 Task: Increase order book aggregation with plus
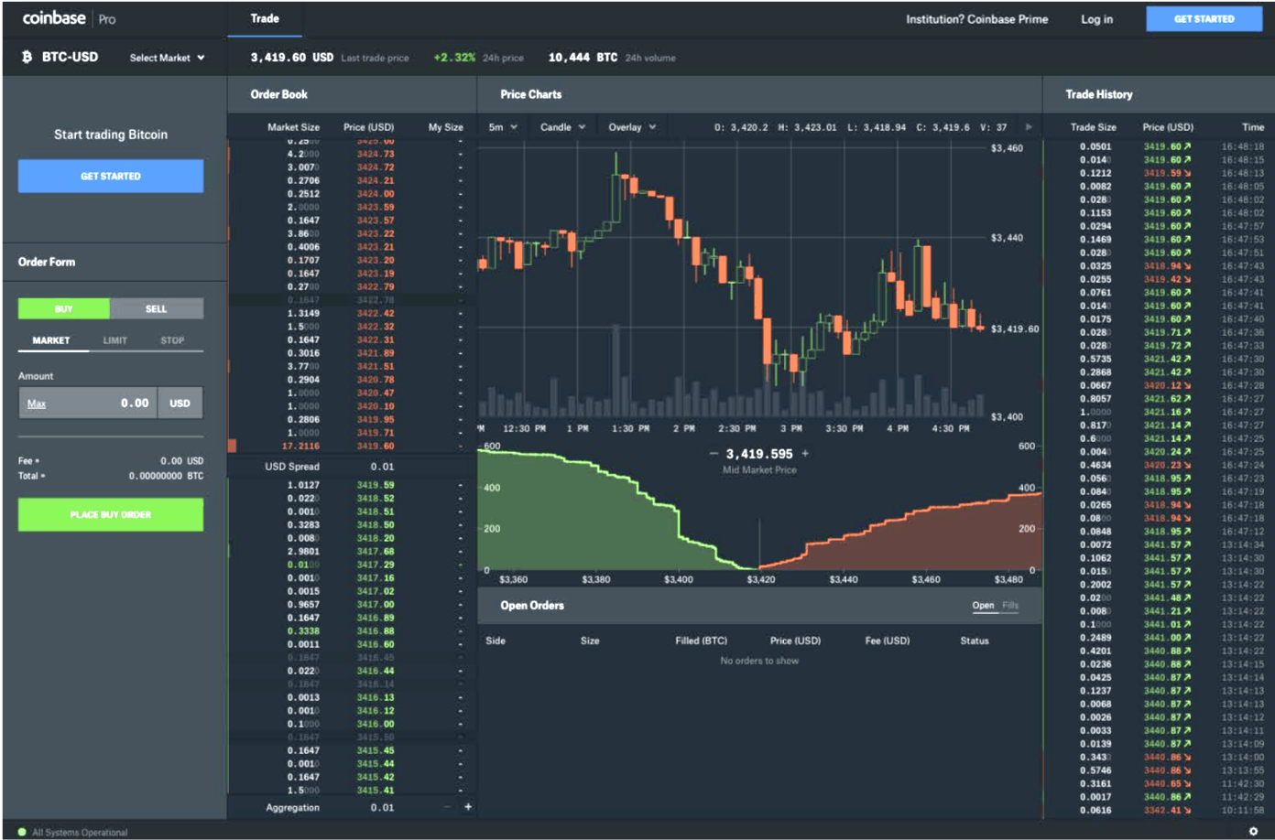pos(468,807)
